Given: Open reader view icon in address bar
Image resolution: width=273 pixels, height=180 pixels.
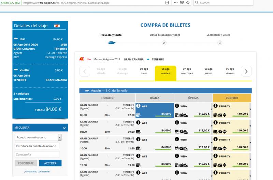Looking at the screenshot, I should (x=167, y=3).
